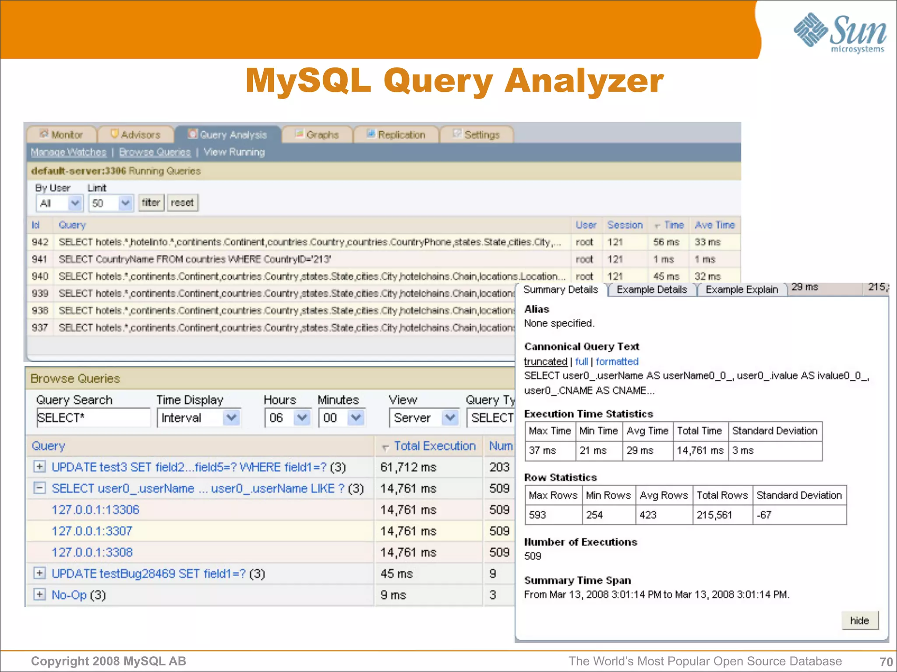Click the Query column header in Browse Queries
The height and width of the screenshot is (672, 897).
pyautogui.click(x=48, y=446)
